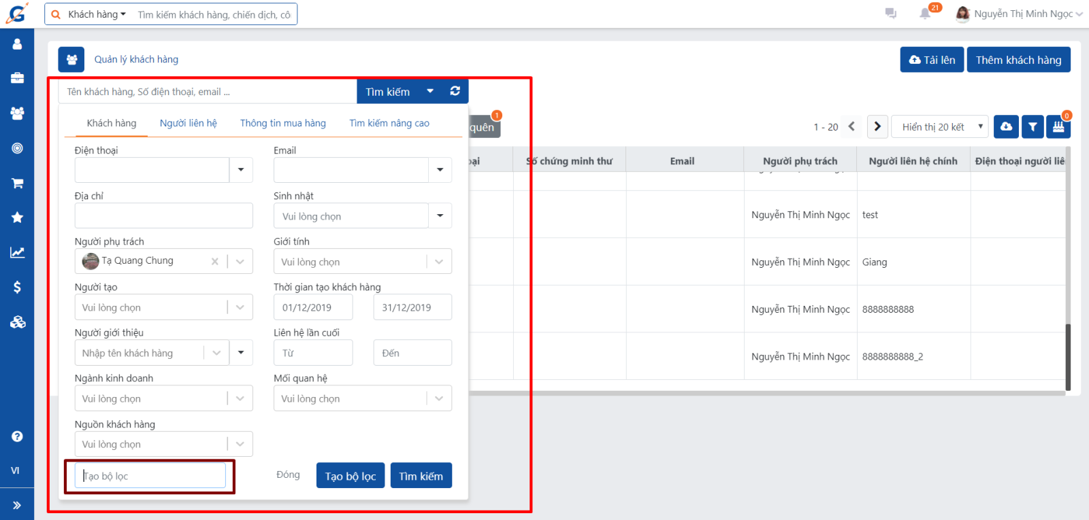1089x520 pixels.
Task: Clear Tạ Quang Chung from Người phụ trách
Action: (x=215, y=261)
